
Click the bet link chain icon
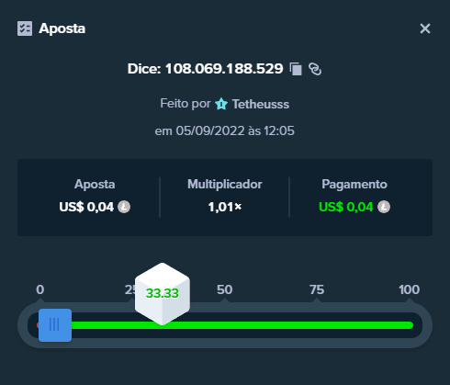315,69
